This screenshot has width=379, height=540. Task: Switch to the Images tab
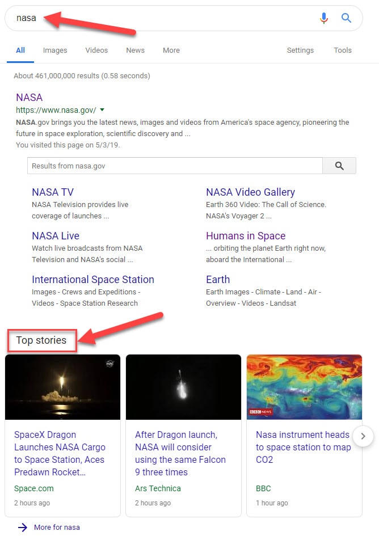pos(54,50)
